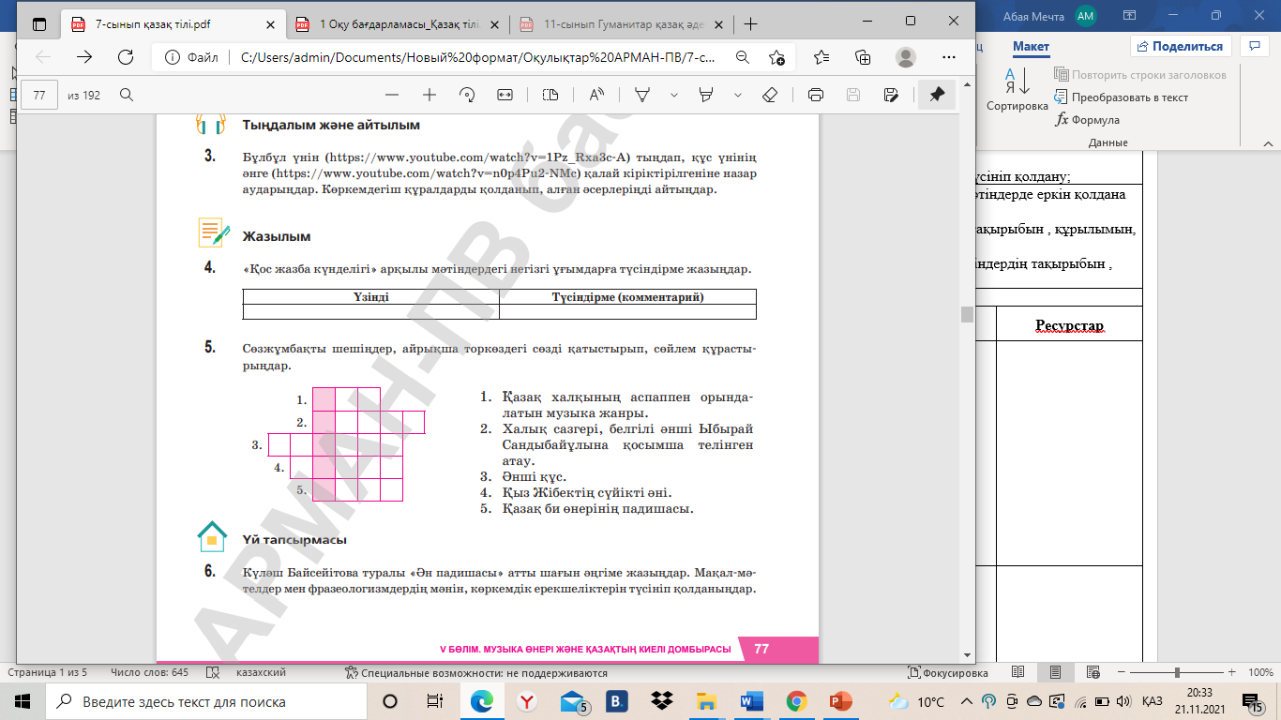Select the PDF Erase tool
This screenshot has width=1281, height=720.
(770, 95)
